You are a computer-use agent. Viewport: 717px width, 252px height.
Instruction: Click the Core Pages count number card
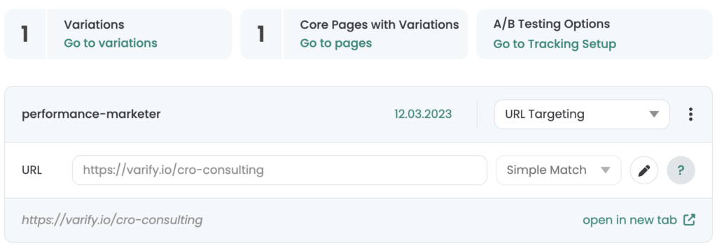tap(261, 34)
